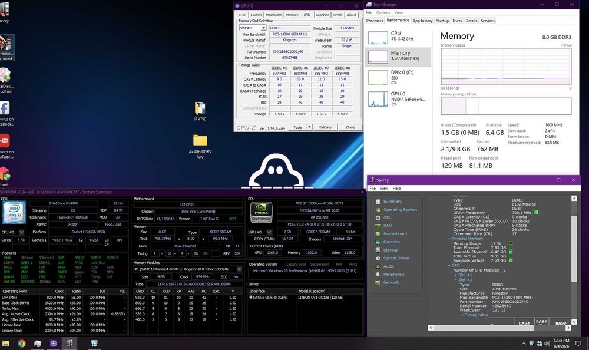Click Speccy horizontal scrollbar right arrow

click(x=568, y=328)
